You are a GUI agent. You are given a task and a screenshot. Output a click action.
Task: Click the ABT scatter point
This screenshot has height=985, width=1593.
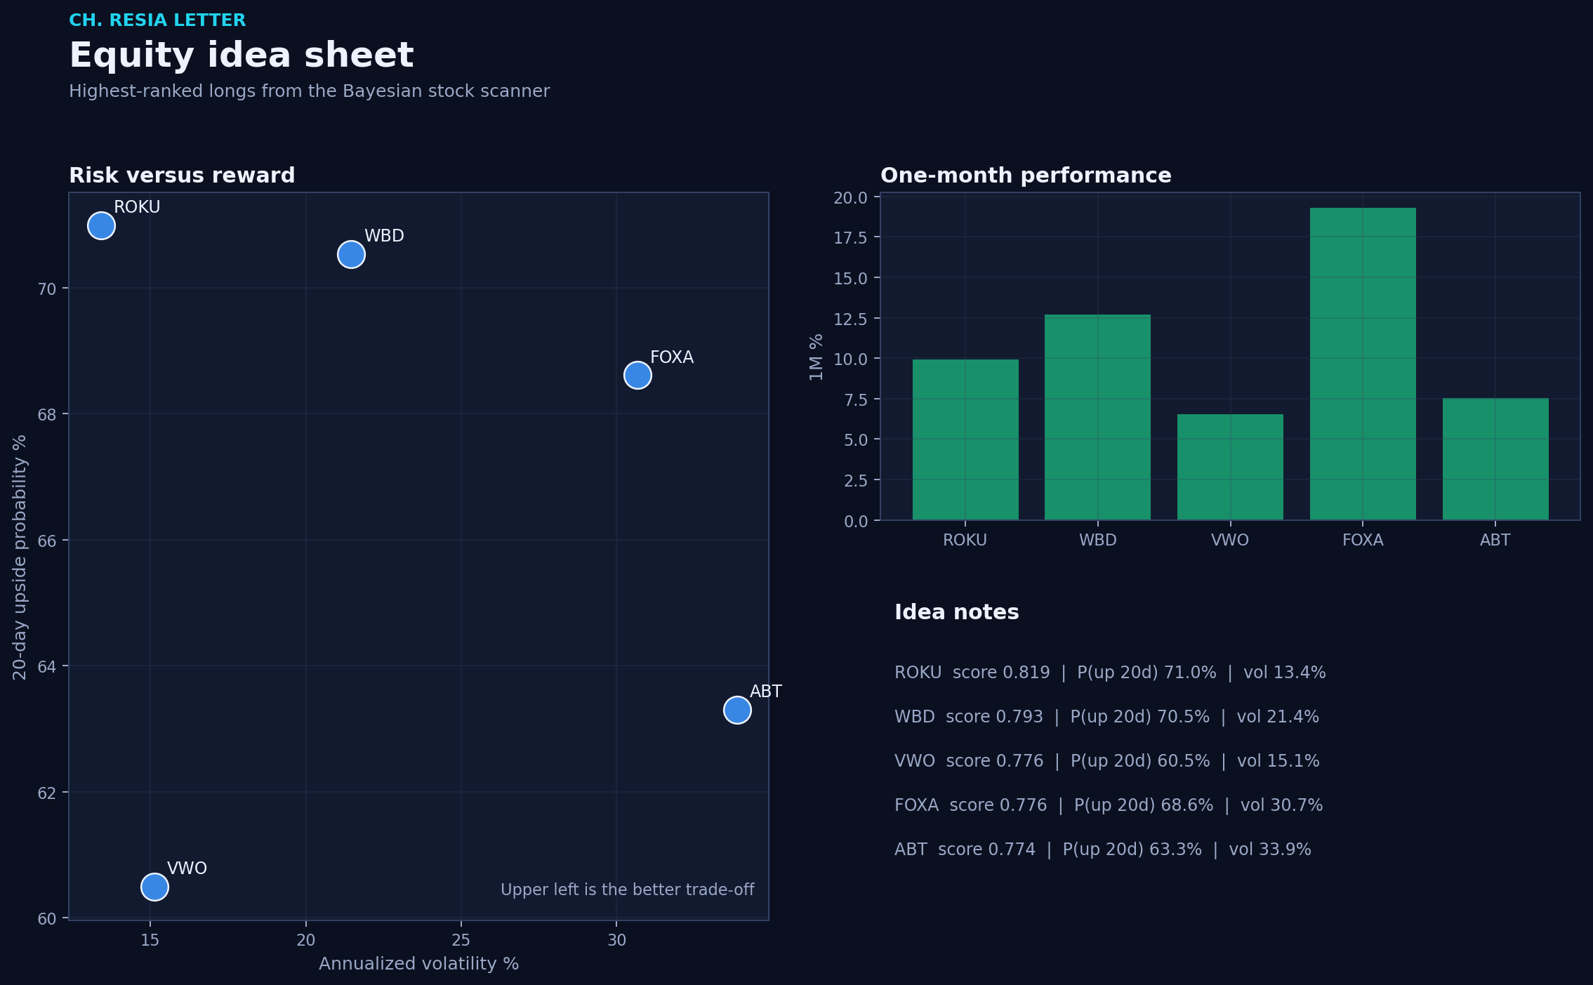pos(737,710)
